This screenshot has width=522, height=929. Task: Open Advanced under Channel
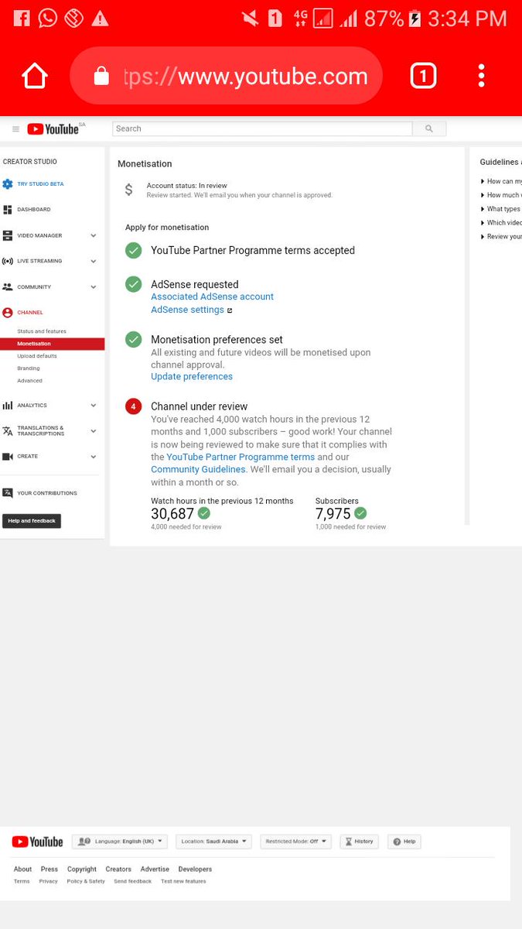[29, 381]
